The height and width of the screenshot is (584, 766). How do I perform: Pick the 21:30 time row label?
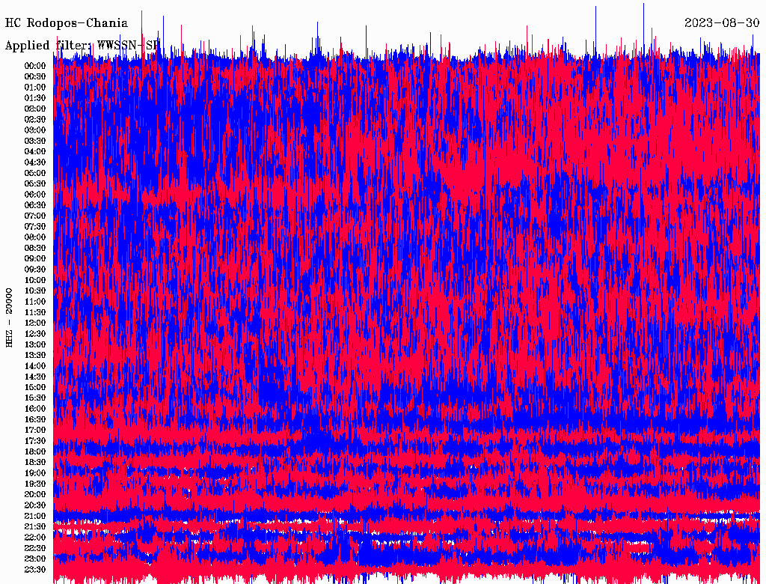click(35, 527)
